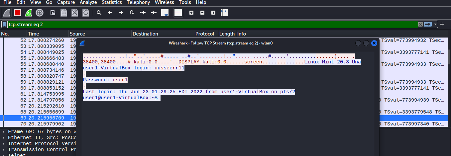Add a display filter button (plus)
Image resolution: width=451 pixels, height=156 pixels.
(x=442, y=24)
